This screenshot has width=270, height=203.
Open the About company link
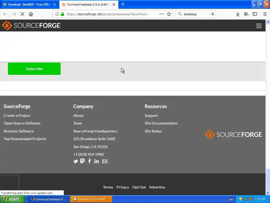(78, 116)
